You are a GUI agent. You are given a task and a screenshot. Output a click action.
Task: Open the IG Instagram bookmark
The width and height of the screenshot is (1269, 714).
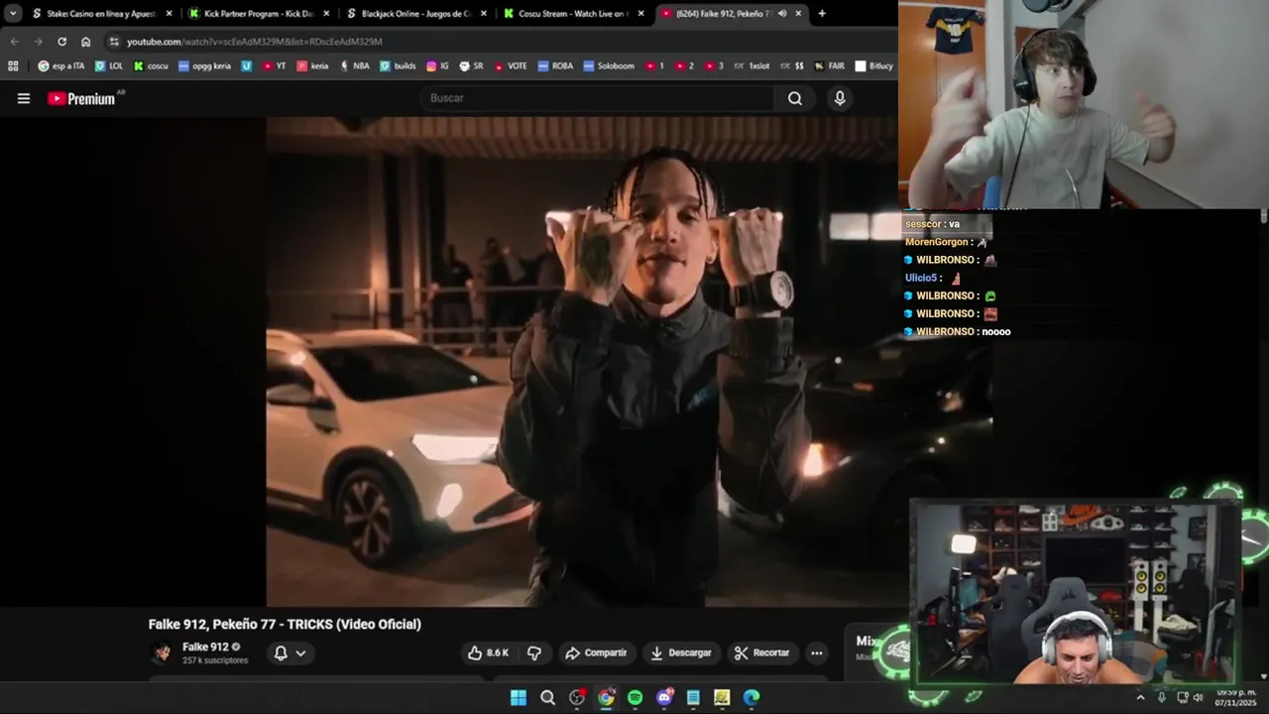(x=437, y=66)
